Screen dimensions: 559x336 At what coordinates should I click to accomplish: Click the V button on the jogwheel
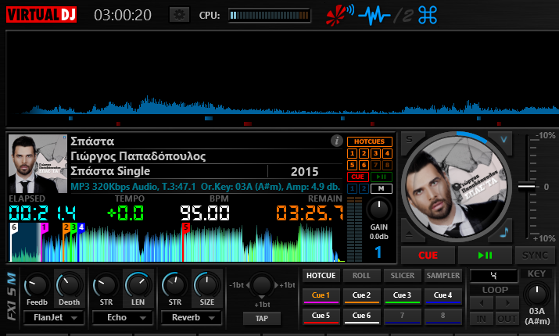(503, 139)
